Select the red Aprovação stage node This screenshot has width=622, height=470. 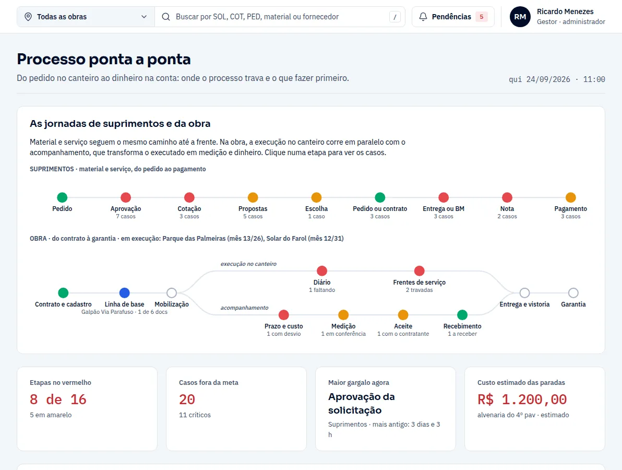[x=126, y=197]
